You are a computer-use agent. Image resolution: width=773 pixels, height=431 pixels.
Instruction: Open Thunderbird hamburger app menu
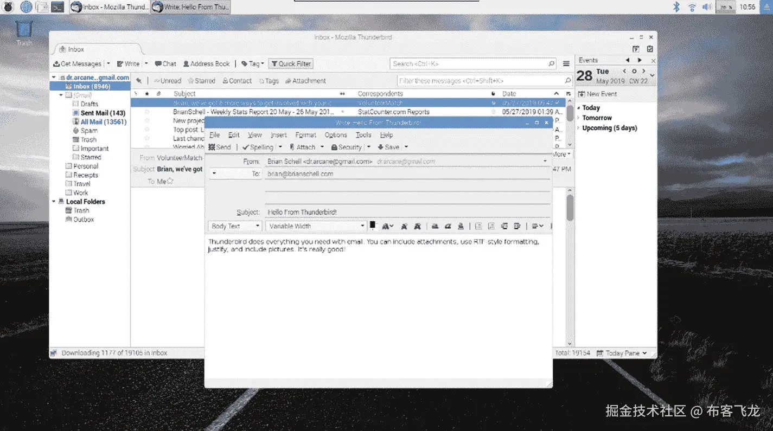point(566,63)
